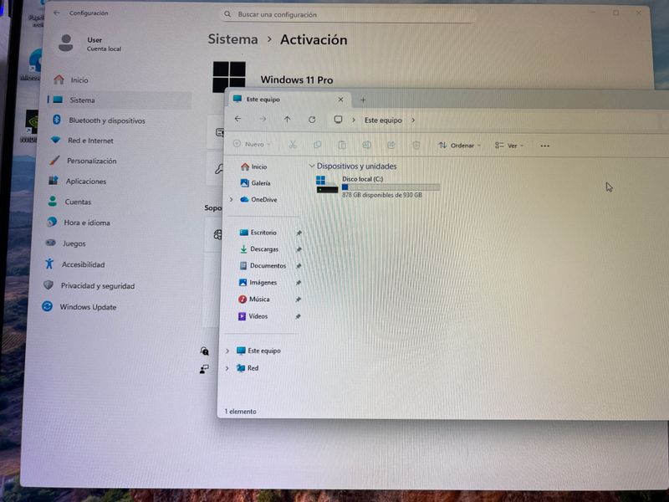Go back in File Explorer
Screen dimensions: 669x502
coord(237,119)
